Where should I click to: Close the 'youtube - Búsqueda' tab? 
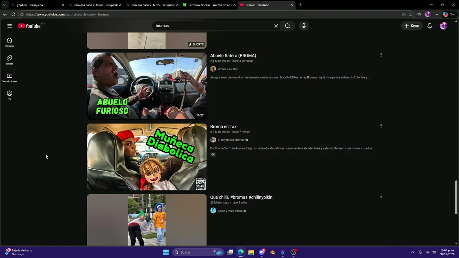63,5
